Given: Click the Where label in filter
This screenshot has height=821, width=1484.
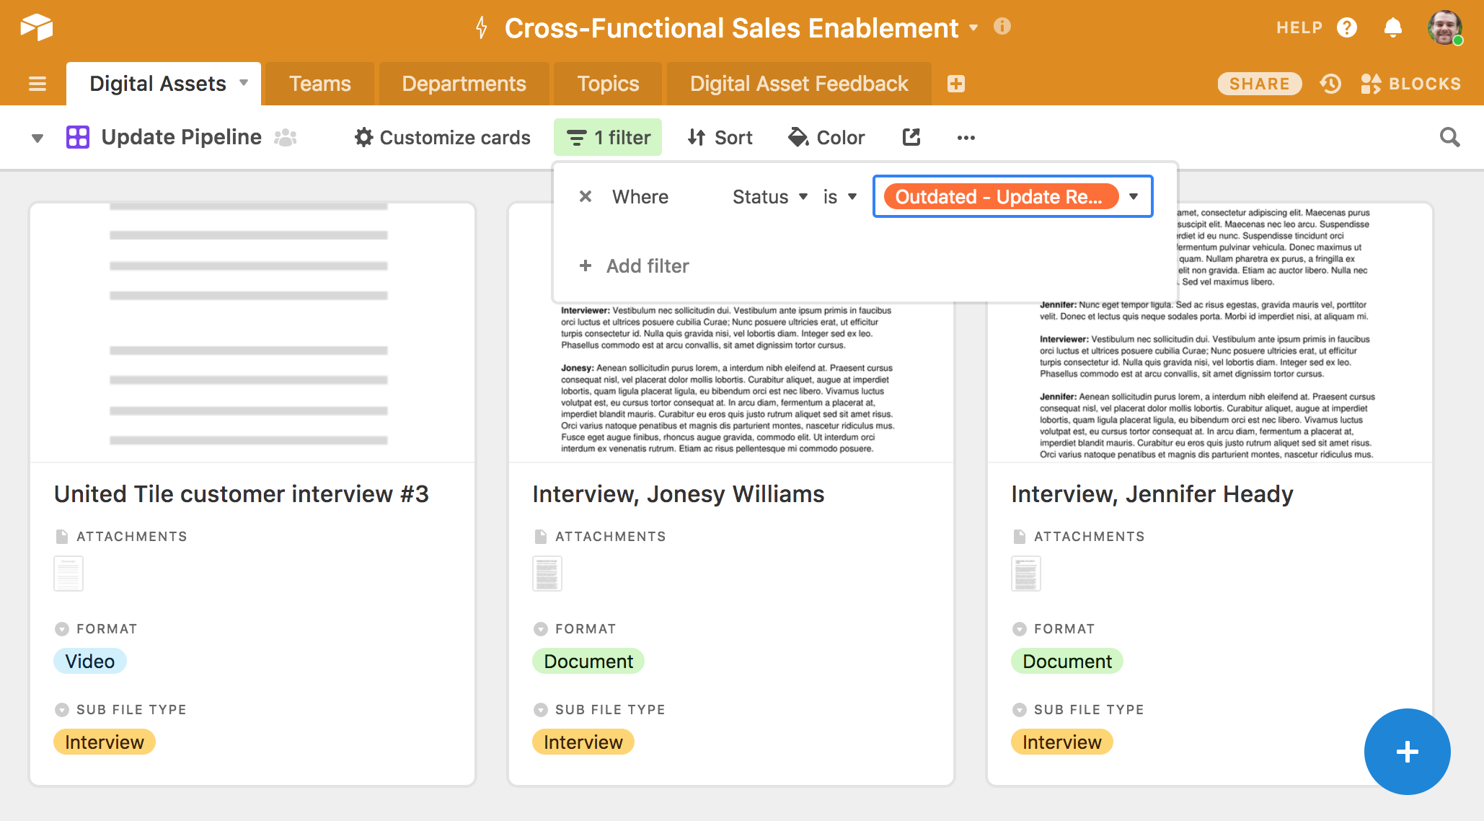Looking at the screenshot, I should tap(640, 196).
